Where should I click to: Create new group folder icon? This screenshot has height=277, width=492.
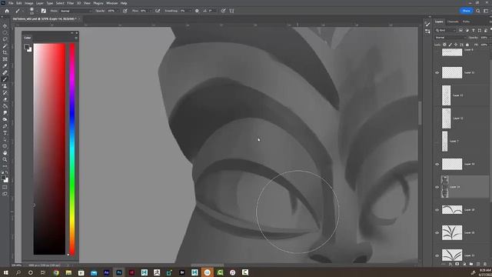471,264
